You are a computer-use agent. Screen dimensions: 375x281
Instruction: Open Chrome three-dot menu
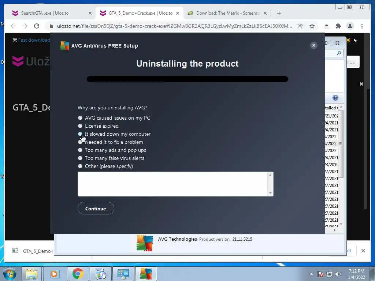click(362, 26)
